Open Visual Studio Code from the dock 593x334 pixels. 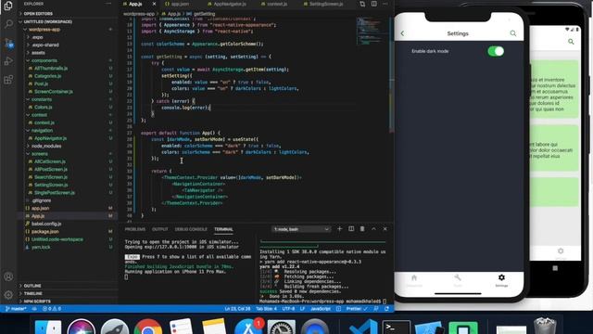tap(363, 328)
